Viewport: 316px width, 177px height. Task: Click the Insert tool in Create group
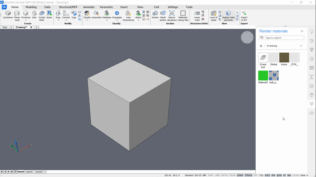click(x=49, y=15)
